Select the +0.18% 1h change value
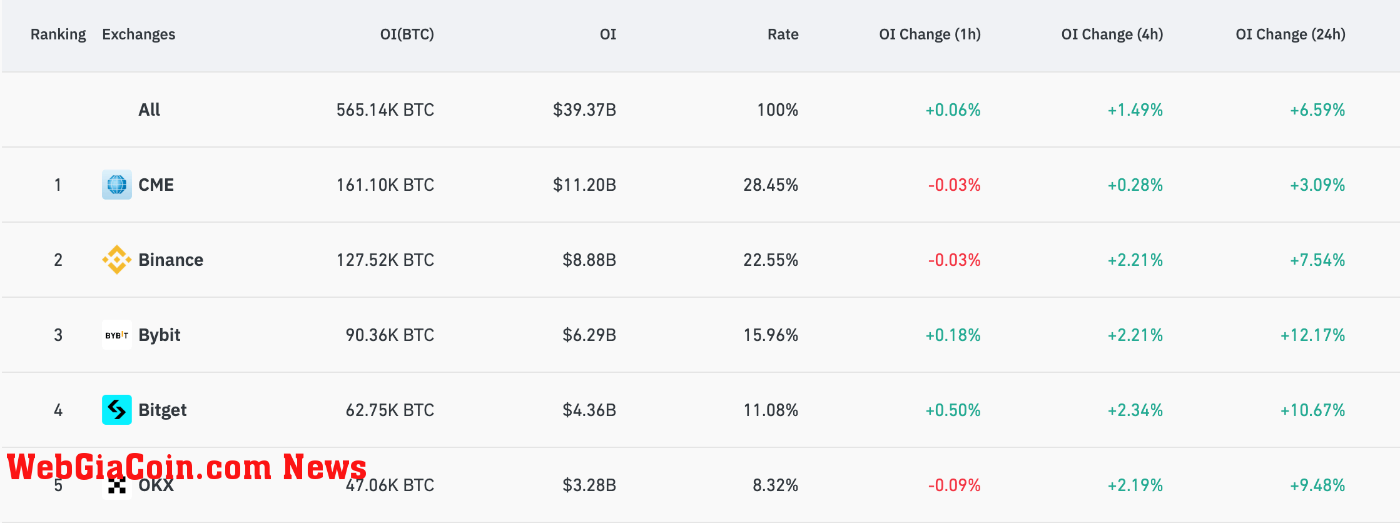 pyautogui.click(x=953, y=335)
